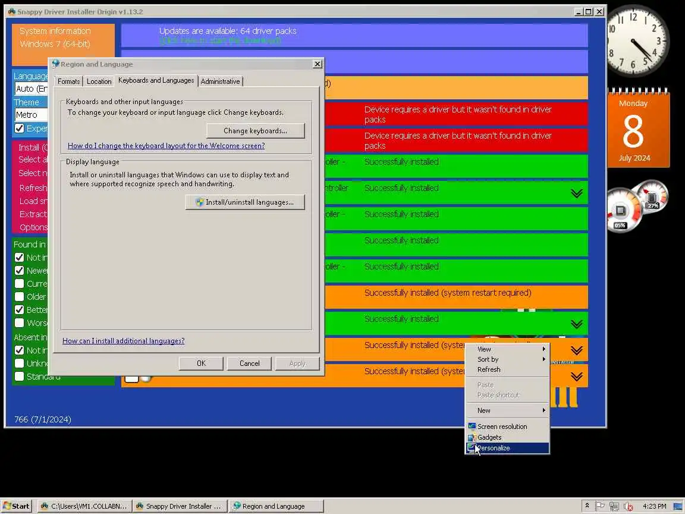Switch to C:\Users\VM1 taskbar window
Viewport: 685px width, 514px height.
[83, 506]
